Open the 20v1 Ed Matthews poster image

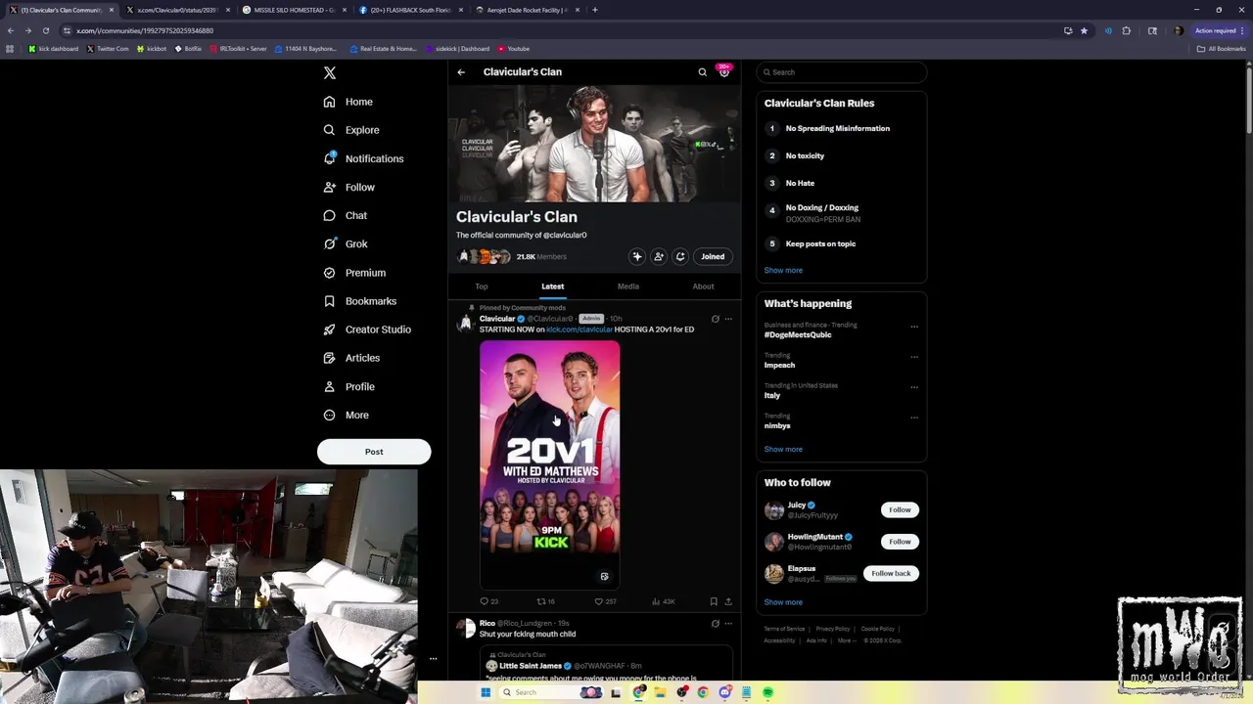coord(550,464)
